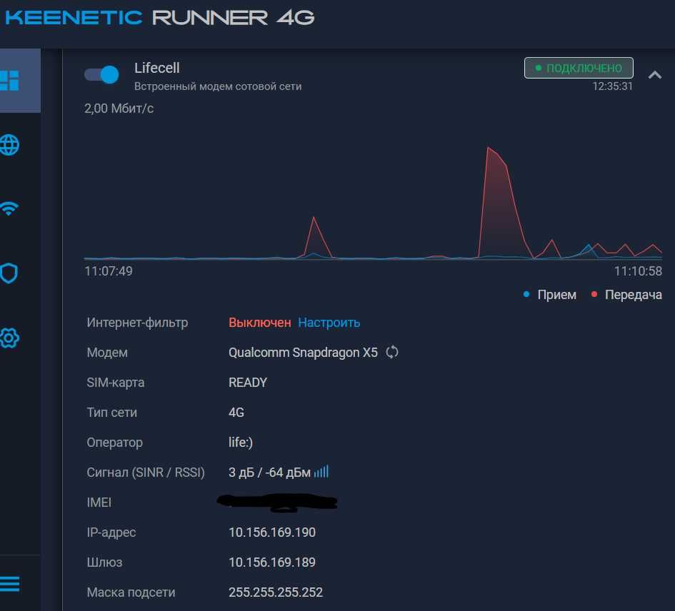Click the 3 дБ / -64 дБм signal value
Viewport: 675px width, 611px height.
[269, 473]
